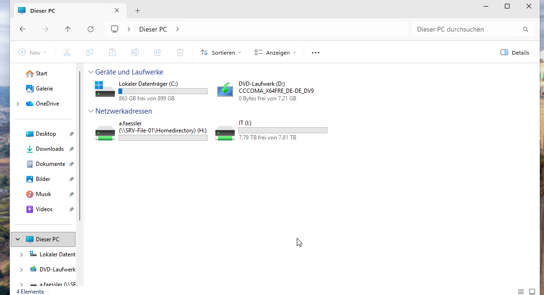Click the Paste clipboard icon
544x295 pixels.
[x=112, y=52]
